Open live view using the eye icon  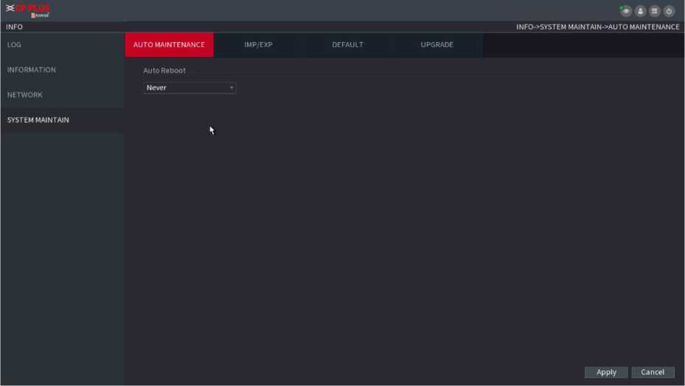(x=626, y=11)
